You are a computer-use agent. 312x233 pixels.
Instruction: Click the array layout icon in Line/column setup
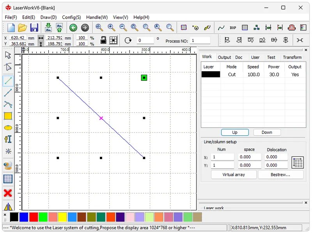tap(298, 163)
